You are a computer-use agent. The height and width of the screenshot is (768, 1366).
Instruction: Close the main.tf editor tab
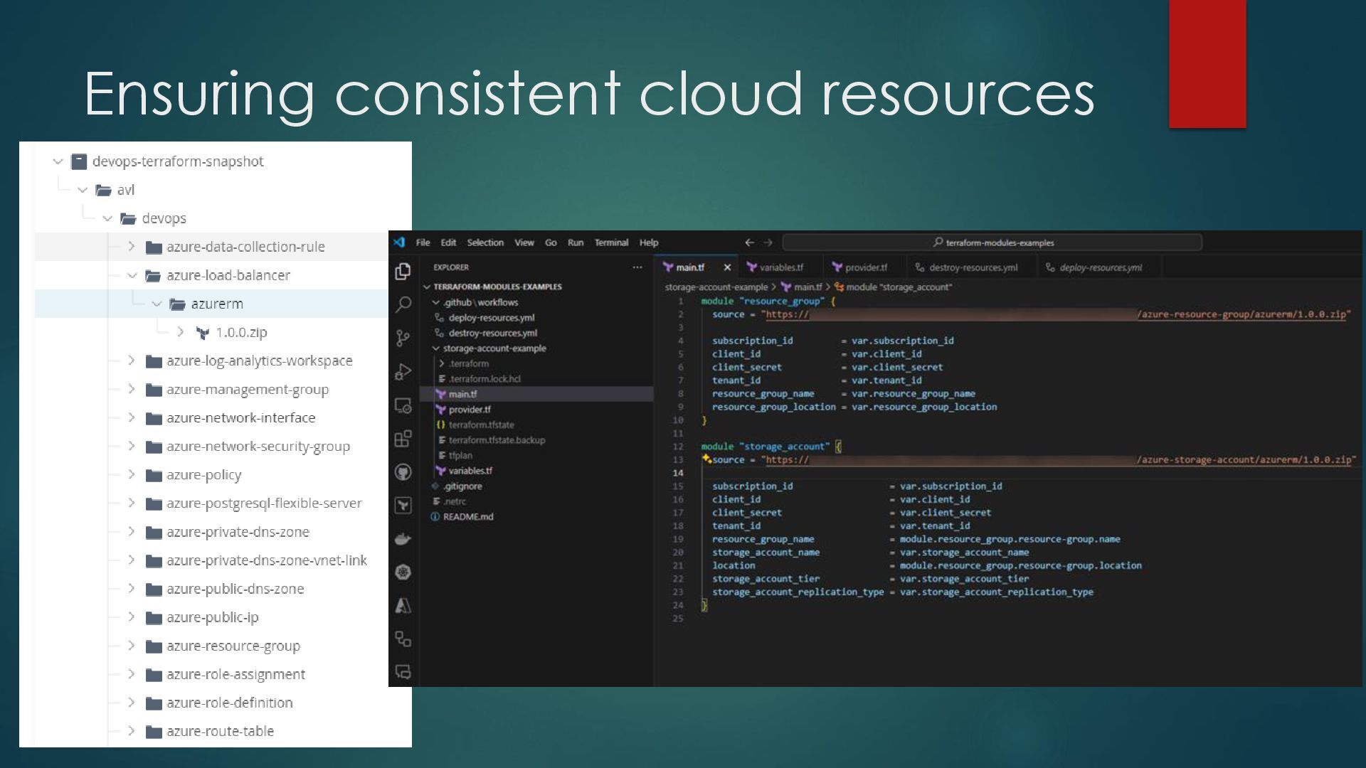tap(727, 267)
